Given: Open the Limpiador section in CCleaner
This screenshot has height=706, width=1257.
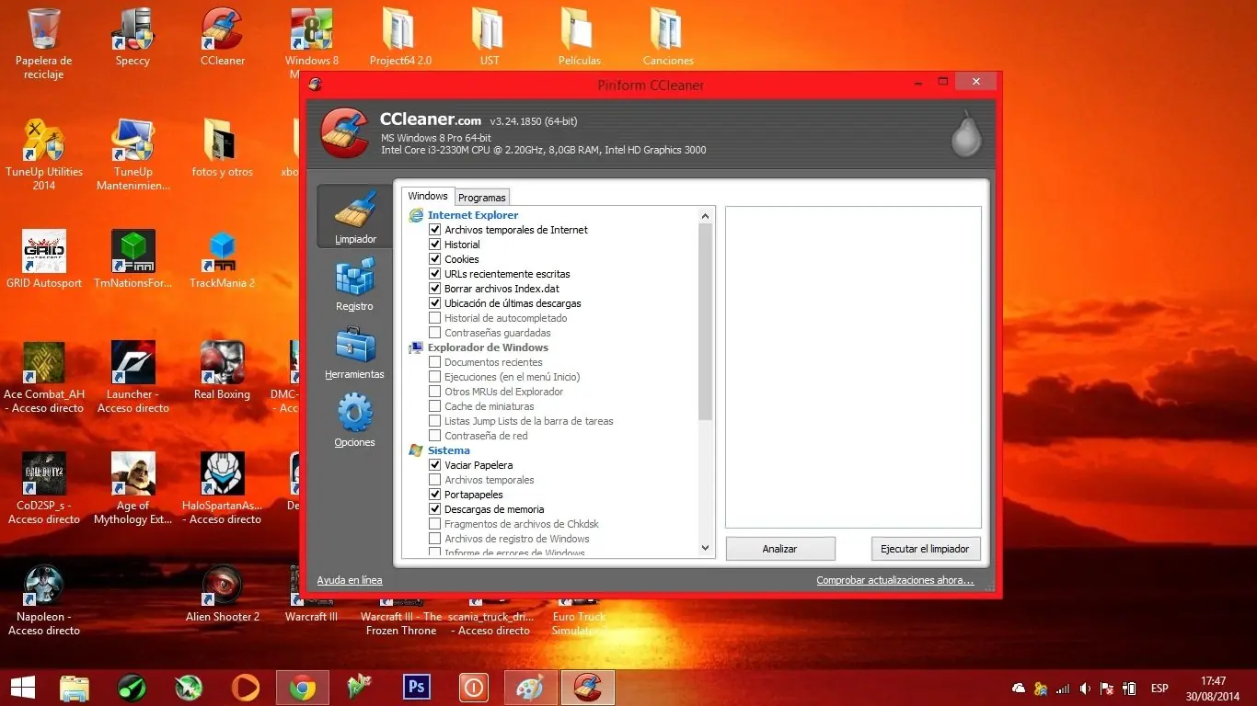Looking at the screenshot, I should pyautogui.click(x=355, y=217).
